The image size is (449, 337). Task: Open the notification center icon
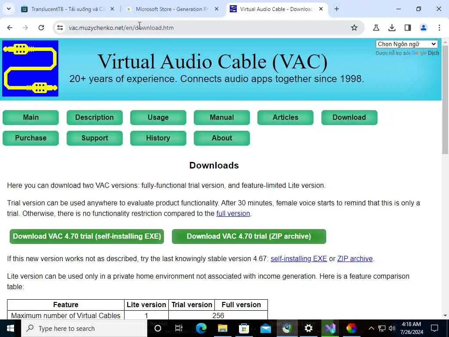(x=435, y=328)
